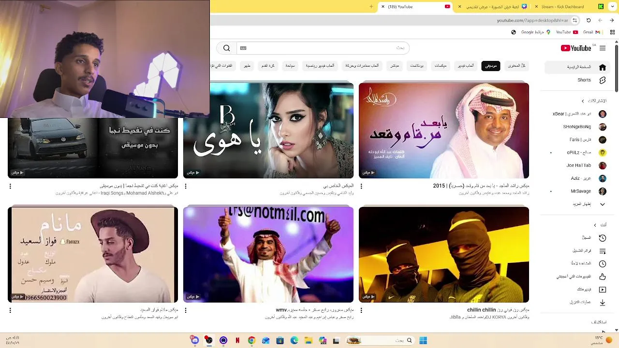Open Netflix from the taskbar

(x=237, y=340)
